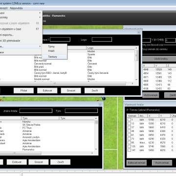Tick the checkbox for snímek 13
The height and width of the screenshot is (176, 176).
pos(129,123)
